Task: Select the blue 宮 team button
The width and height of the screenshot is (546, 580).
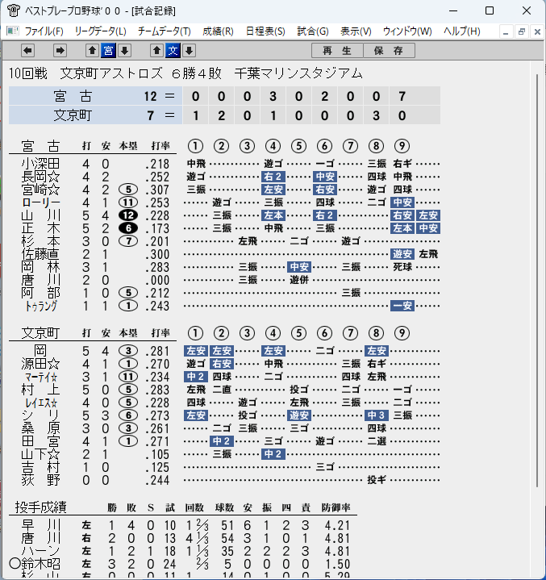Action: point(108,51)
